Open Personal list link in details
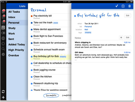 click(x=88, y=27)
